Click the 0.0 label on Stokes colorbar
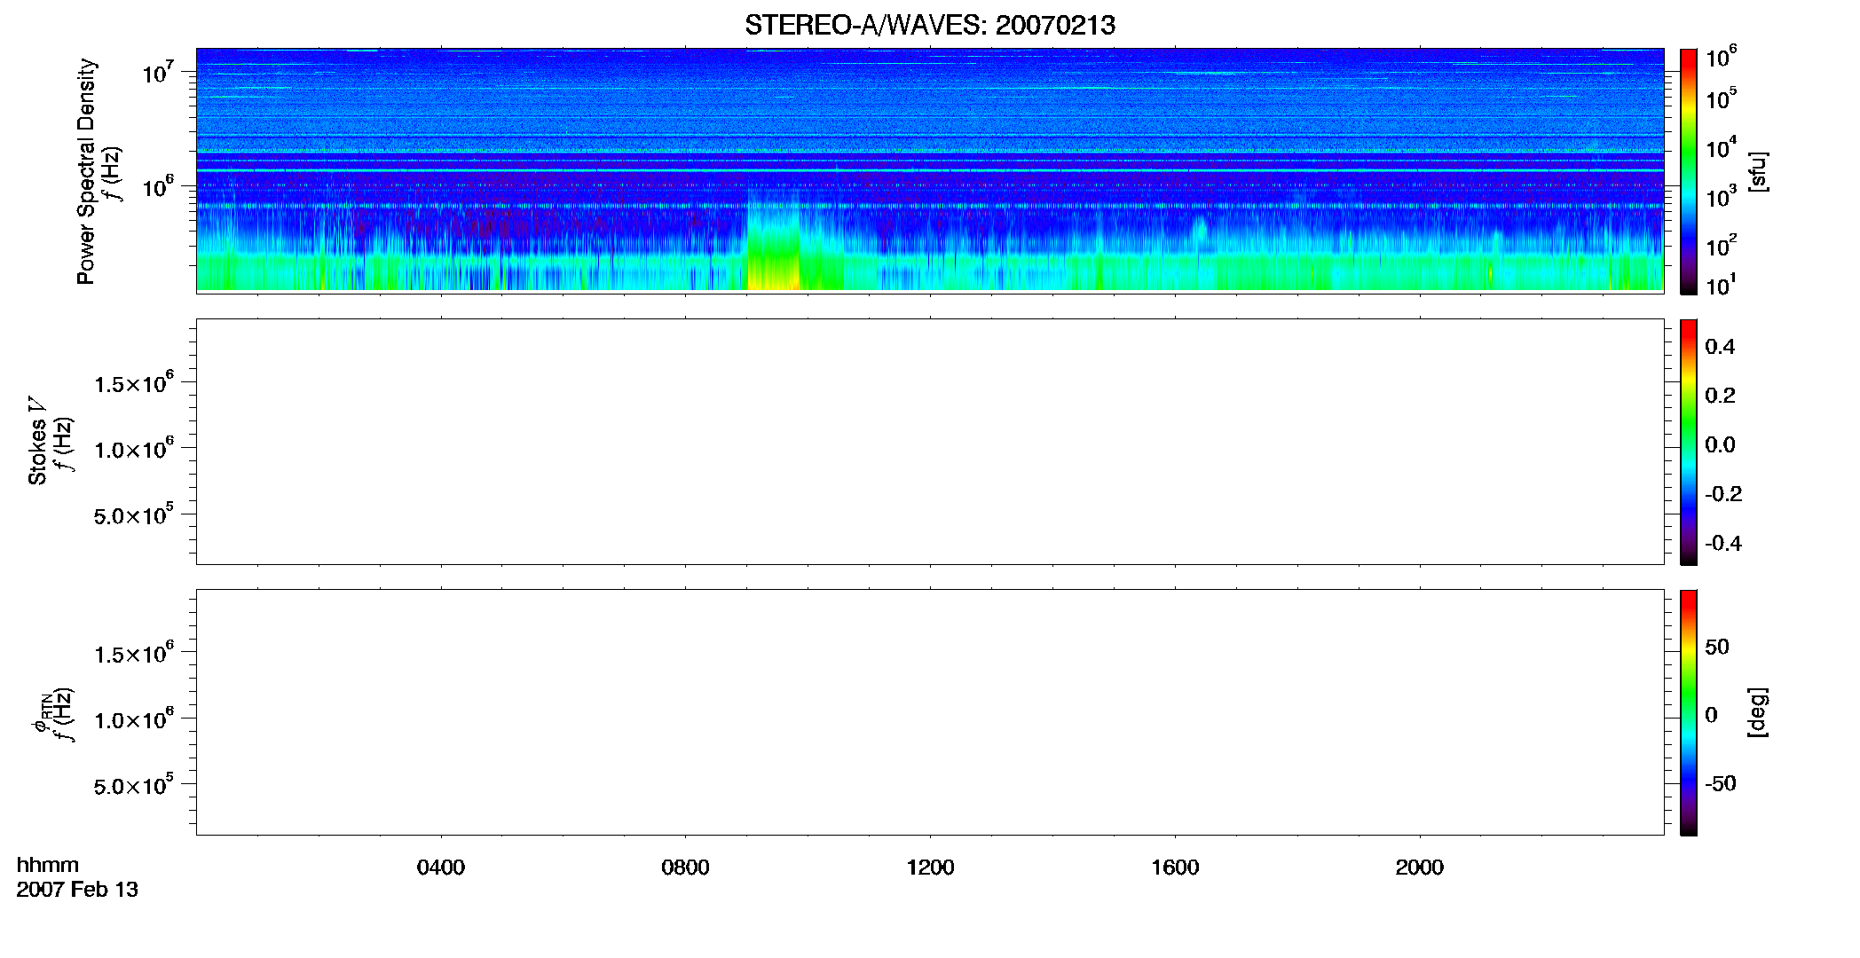 pos(1720,445)
